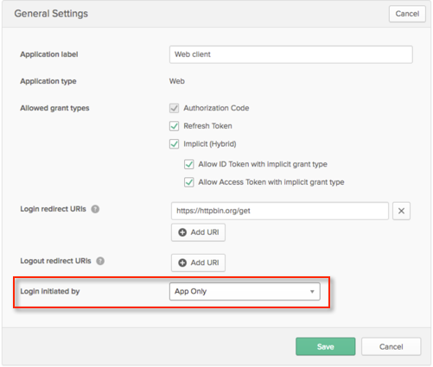The width and height of the screenshot is (433, 367).
Task: Click the plus icon for Logout redirect URIs
Action: click(182, 263)
